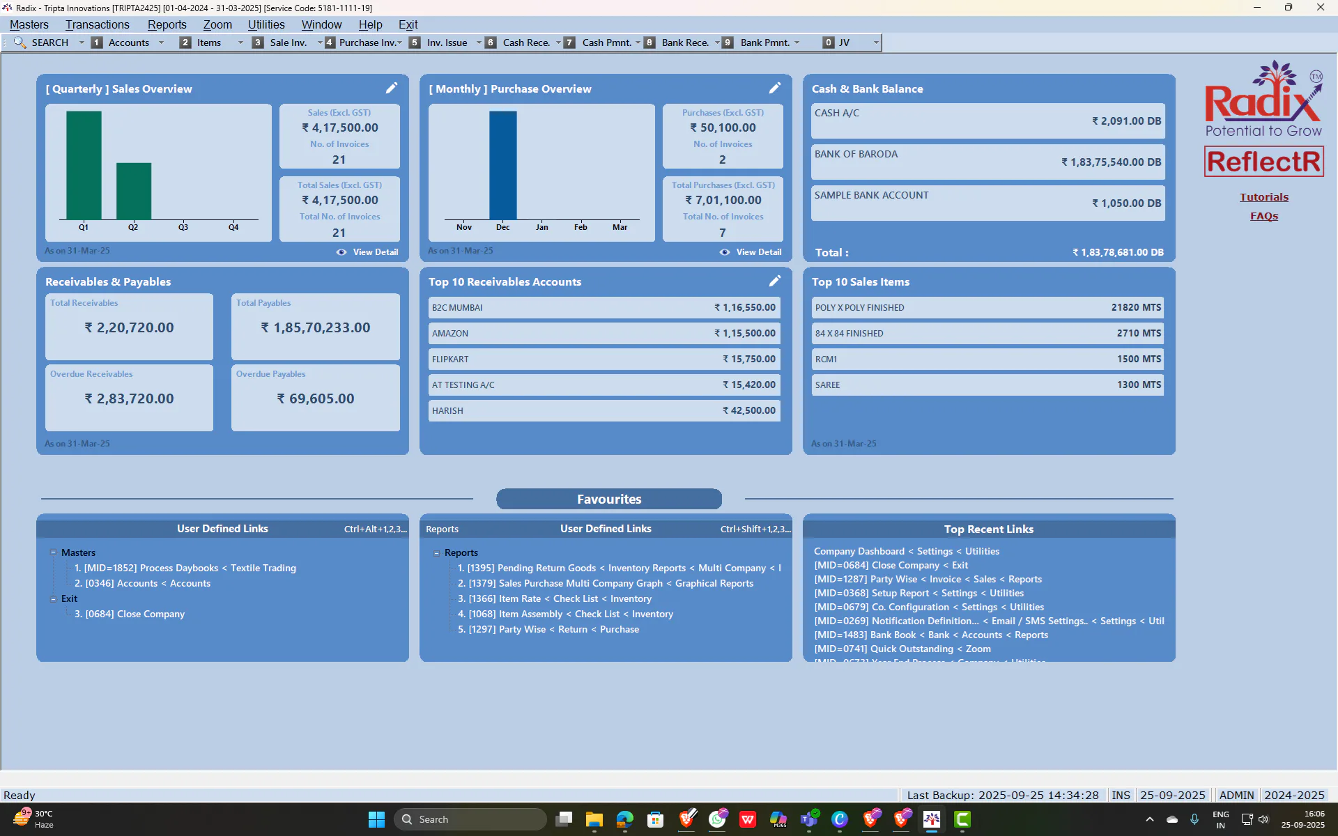The image size is (1338, 836).
Task: Open Microsoft Teams from the taskbar
Action: pos(809,819)
